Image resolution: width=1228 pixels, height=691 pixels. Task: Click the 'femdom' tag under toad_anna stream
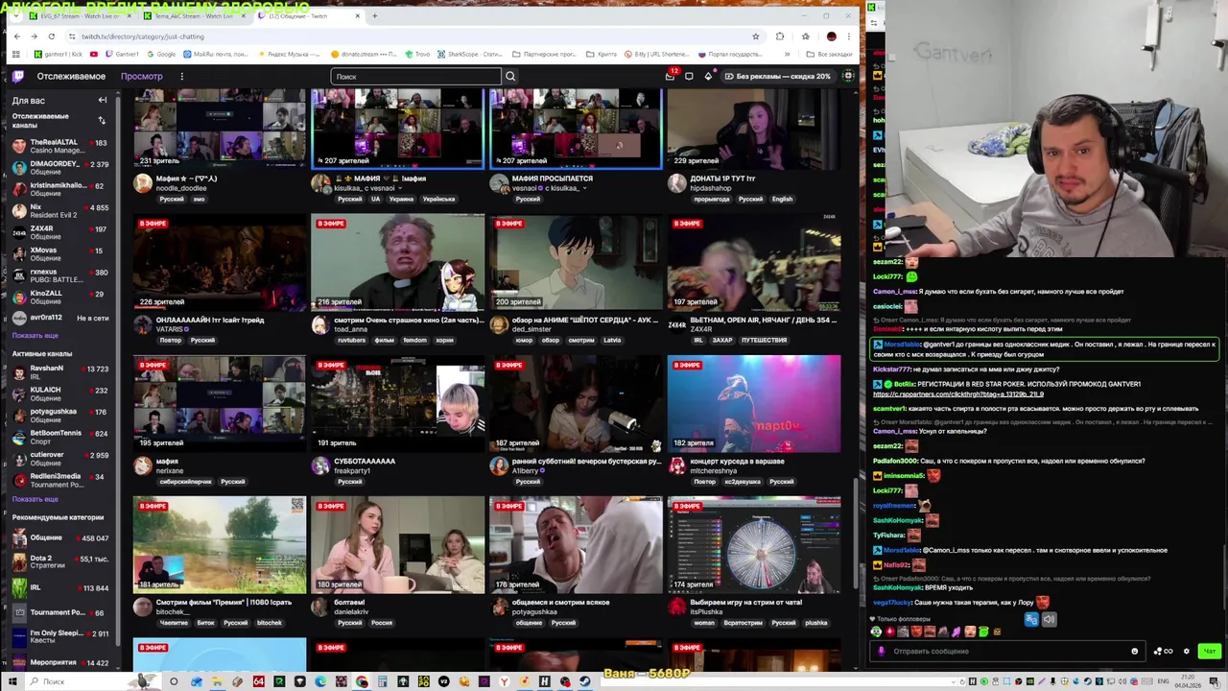pyautogui.click(x=414, y=340)
